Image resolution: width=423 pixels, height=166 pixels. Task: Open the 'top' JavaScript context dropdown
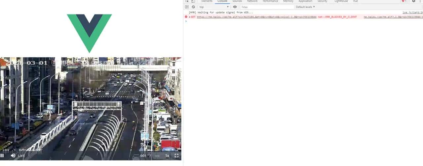point(214,7)
